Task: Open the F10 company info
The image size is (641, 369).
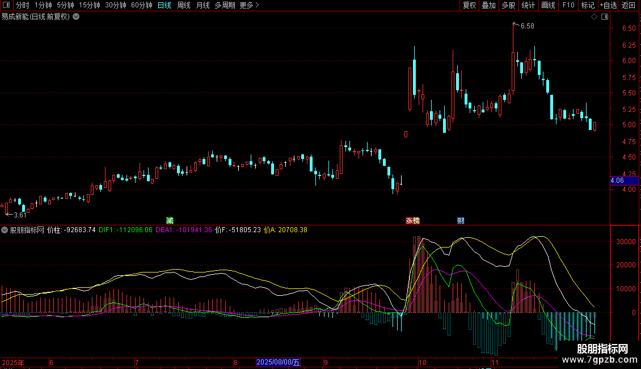Action: (x=568, y=5)
